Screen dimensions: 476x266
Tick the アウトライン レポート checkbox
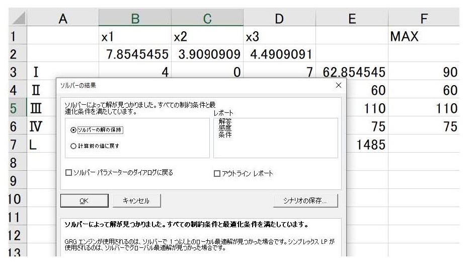pyautogui.click(x=217, y=173)
